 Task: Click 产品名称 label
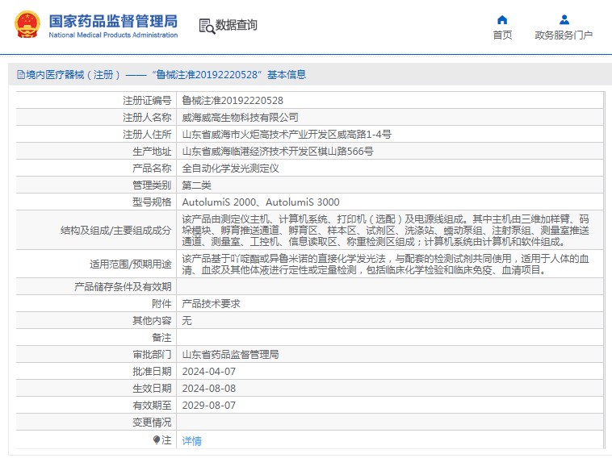click(x=152, y=169)
